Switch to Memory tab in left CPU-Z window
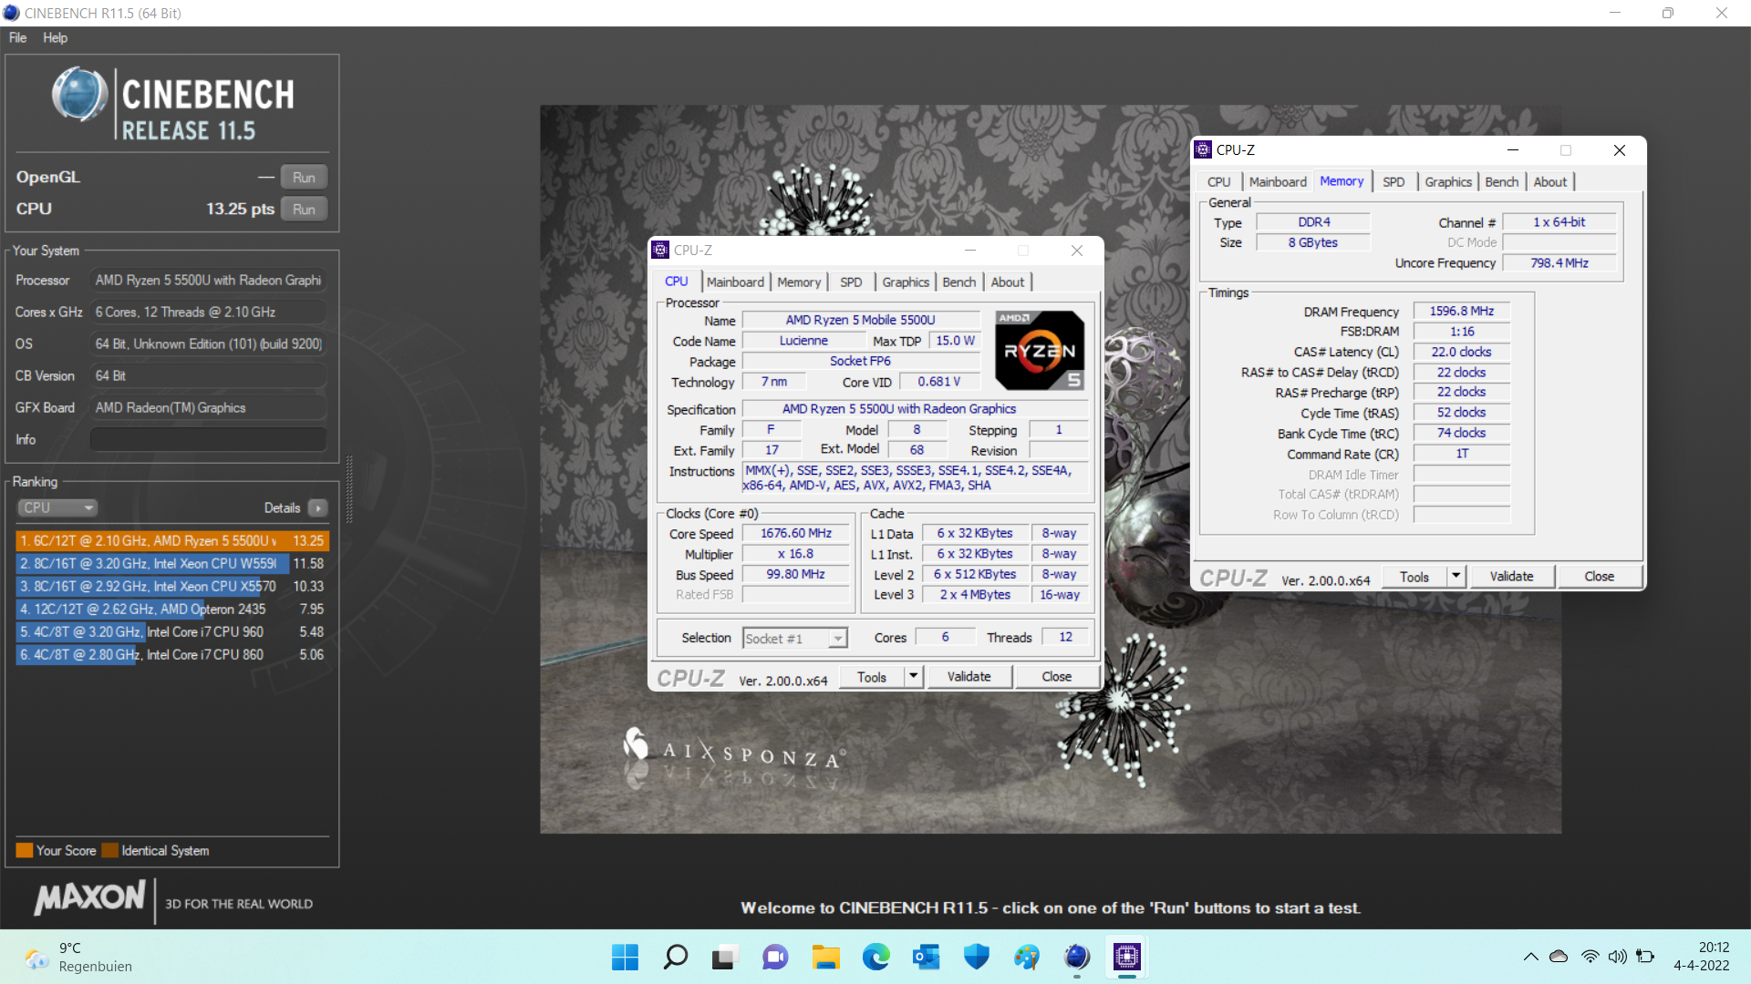The width and height of the screenshot is (1751, 984). tap(799, 282)
